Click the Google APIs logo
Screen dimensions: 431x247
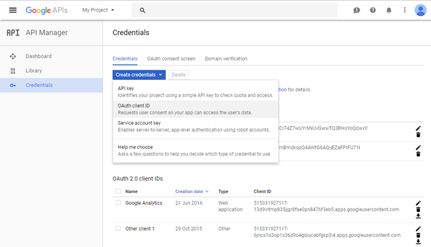(47, 10)
